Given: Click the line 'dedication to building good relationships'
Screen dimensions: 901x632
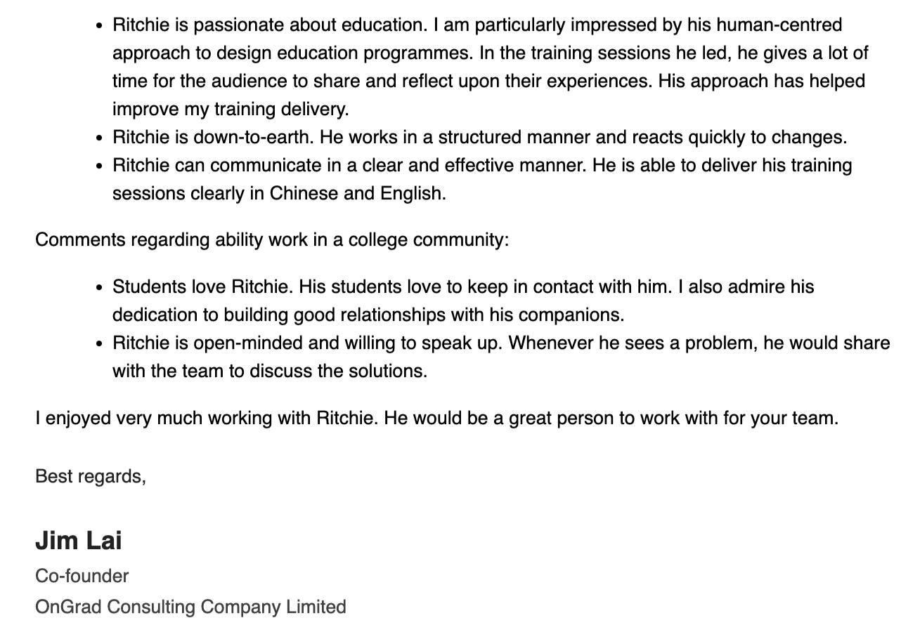Looking at the screenshot, I should coord(368,315).
